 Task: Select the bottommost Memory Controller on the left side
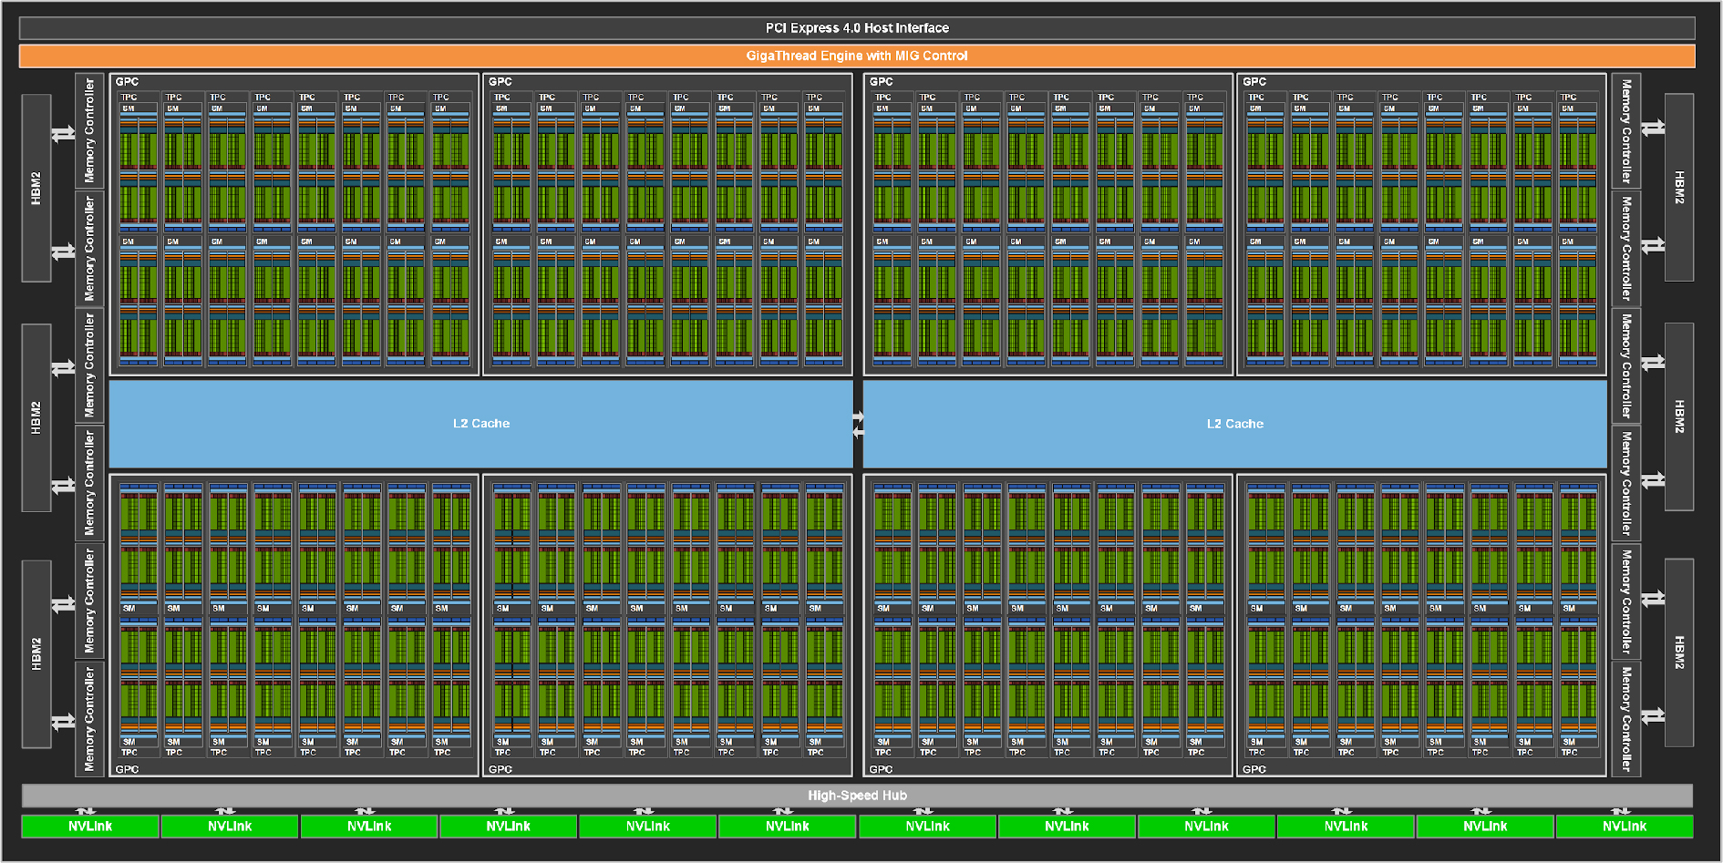pyautogui.click(x=89, y=719)
